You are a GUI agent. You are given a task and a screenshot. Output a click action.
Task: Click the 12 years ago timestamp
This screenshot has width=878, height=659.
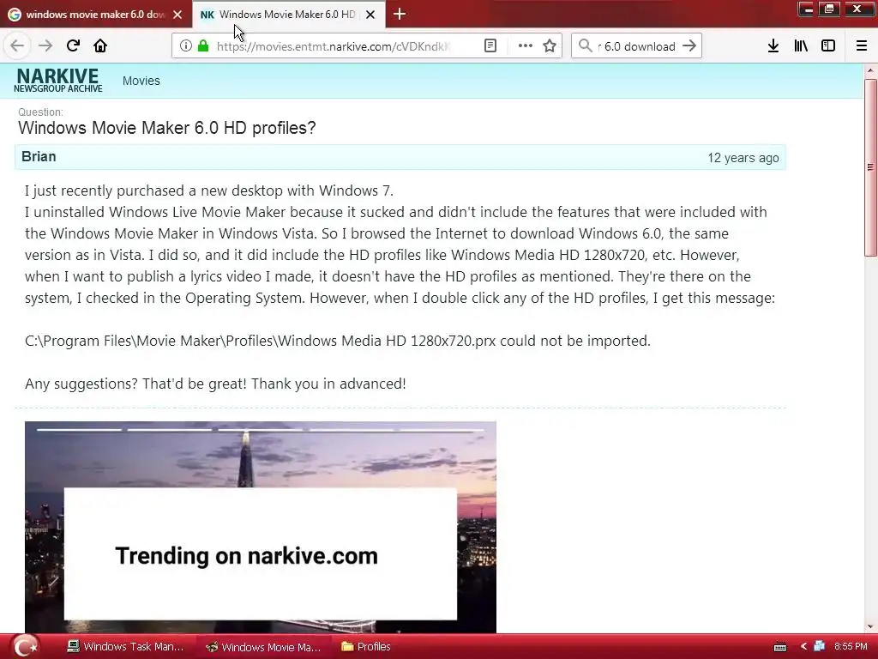pos(743,158)
